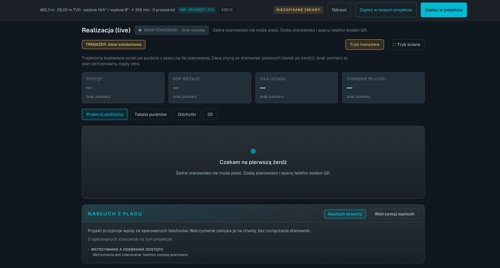
Task: Click the SIŁA UCIĄGU metric card
Action: tap(297, 88)
